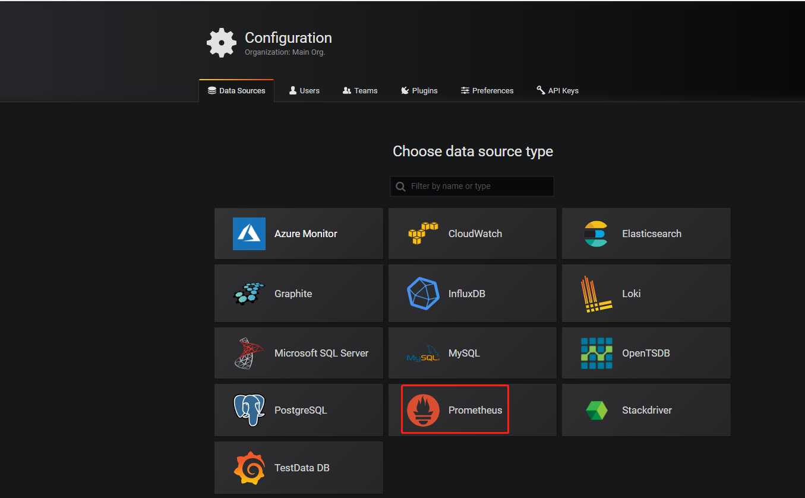
Task: Click Organization: Main Org. subtitle
Action: [285, 52]
